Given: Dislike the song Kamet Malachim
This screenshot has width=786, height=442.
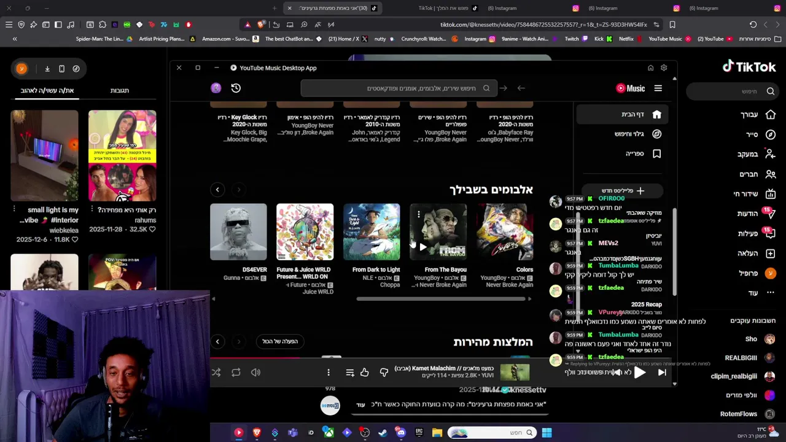Looking at the screenshot, I should pyautogui.click(x=384, y=372).
